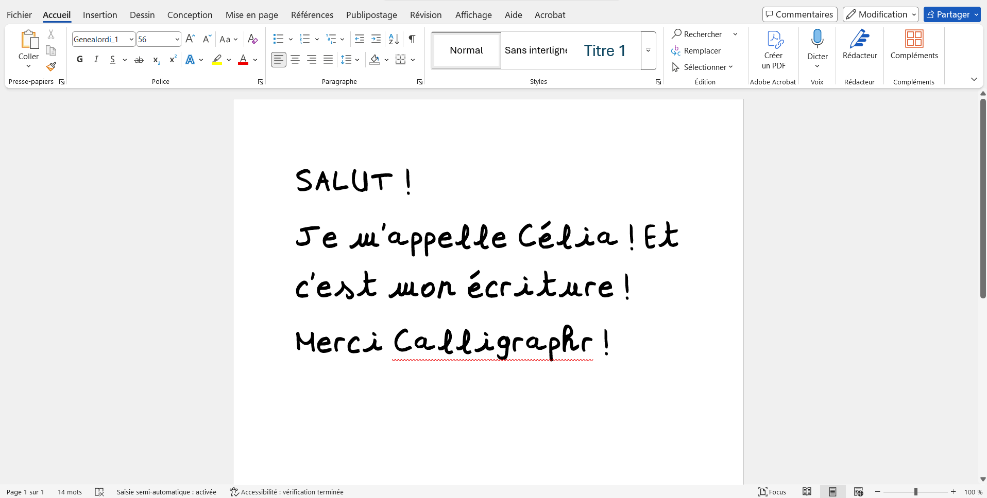Screen dimensions: 987x498
Task: Créer un PDF avec Adobe Acrobat
Action: [773, 49]
